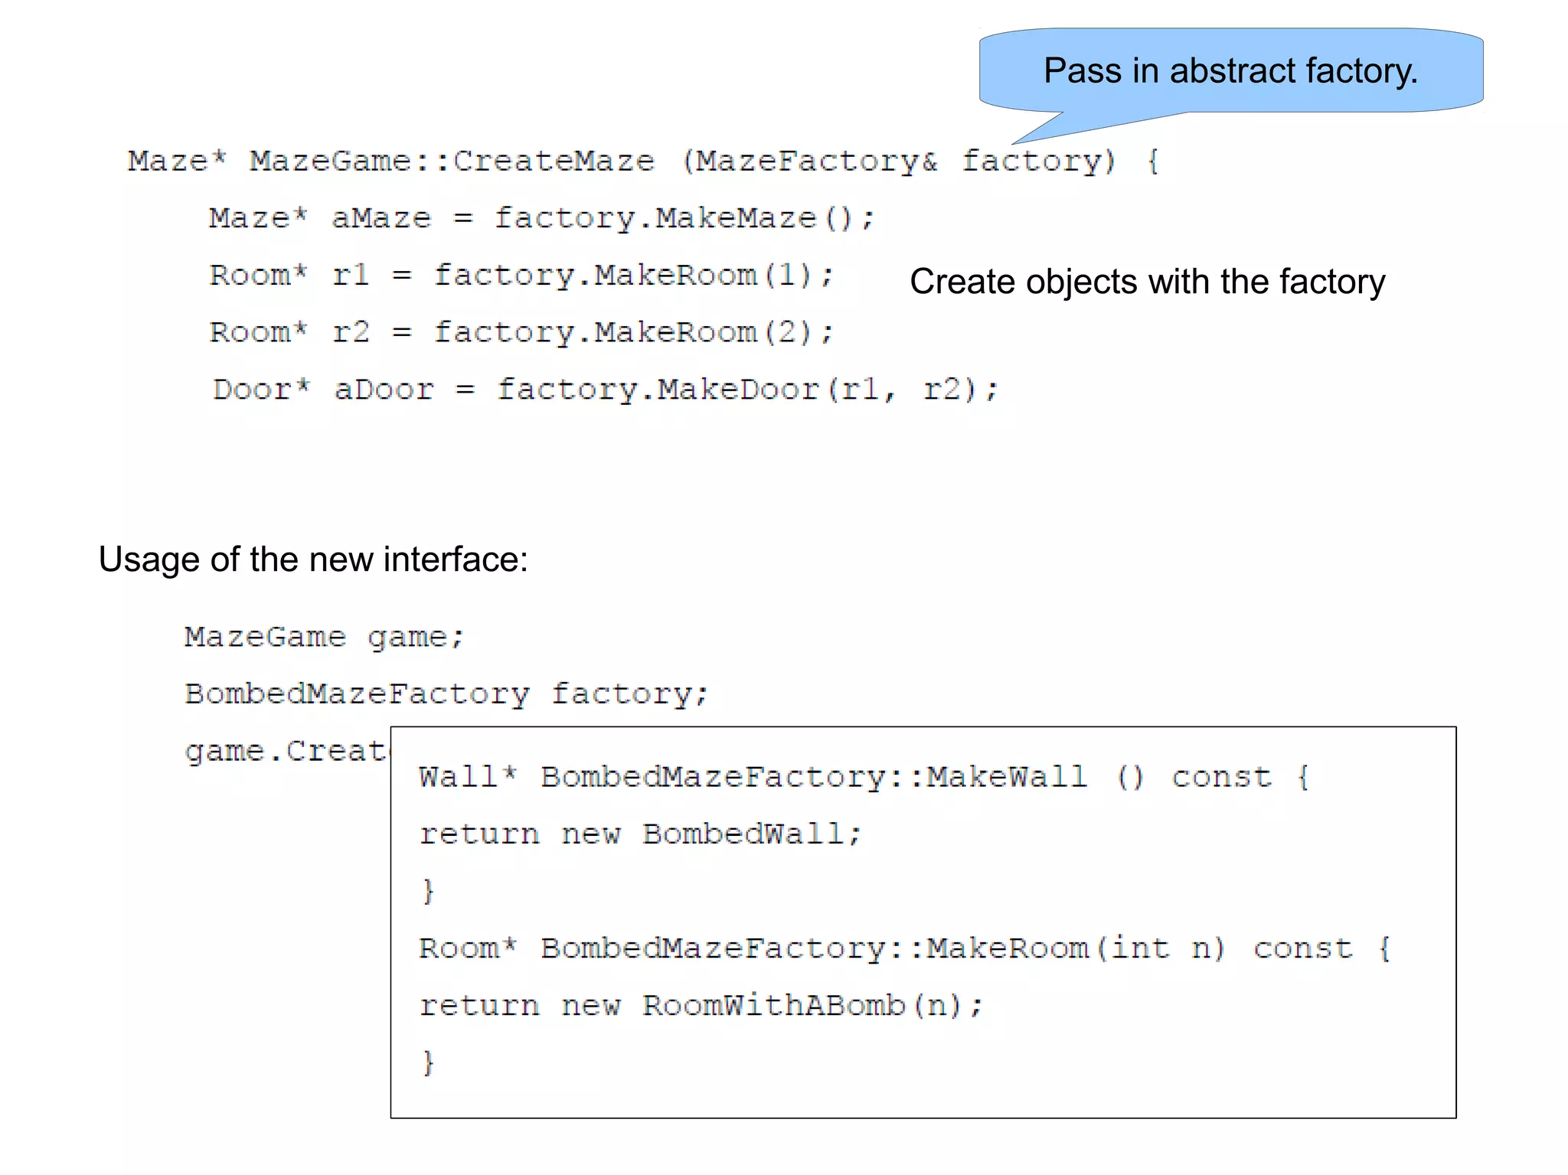Click the 'return new BombedWall;' statement
Viewport: 1568px width, 1175px height.
(x=640, y=834)
